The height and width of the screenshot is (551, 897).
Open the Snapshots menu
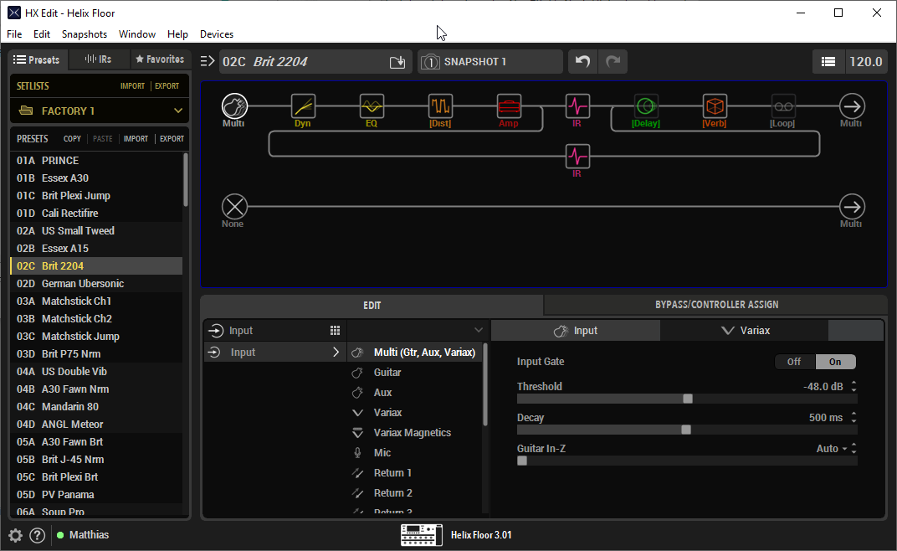pyautogui.click(x=85, y=34)
